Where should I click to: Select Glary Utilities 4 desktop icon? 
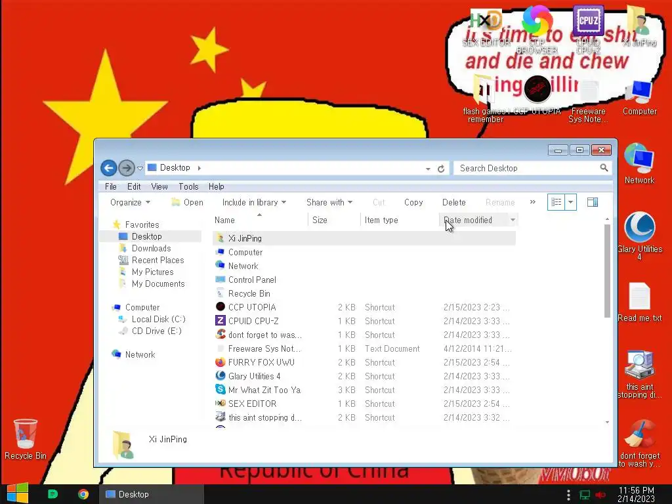(639, 236)
